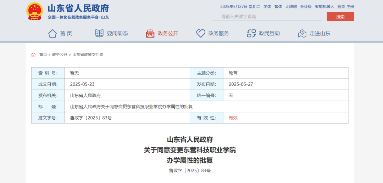This screenshot has height=183, width=383.
Task: Click the 登录 link
Action: (341, 7)
